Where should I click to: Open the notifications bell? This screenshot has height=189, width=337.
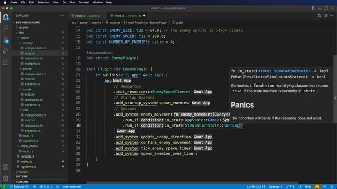(x=332, y=187)
